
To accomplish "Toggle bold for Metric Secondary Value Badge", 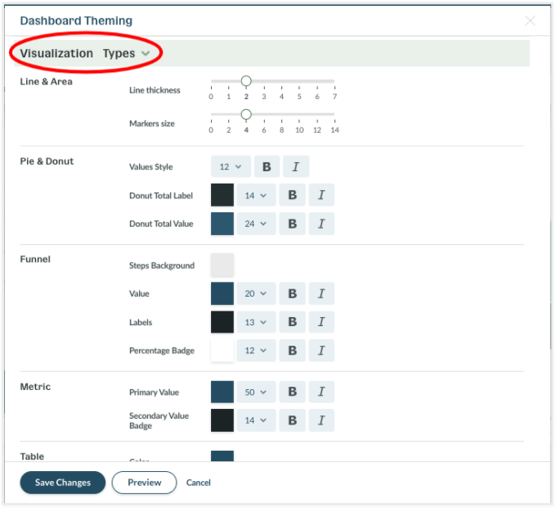I will click(x=292, y=420).
